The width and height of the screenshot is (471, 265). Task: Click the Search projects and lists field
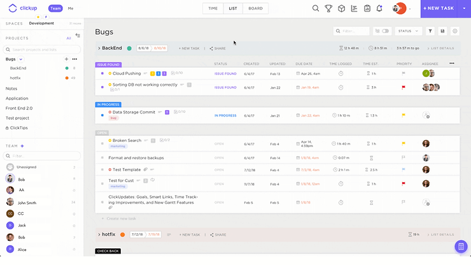coord(42,50)
